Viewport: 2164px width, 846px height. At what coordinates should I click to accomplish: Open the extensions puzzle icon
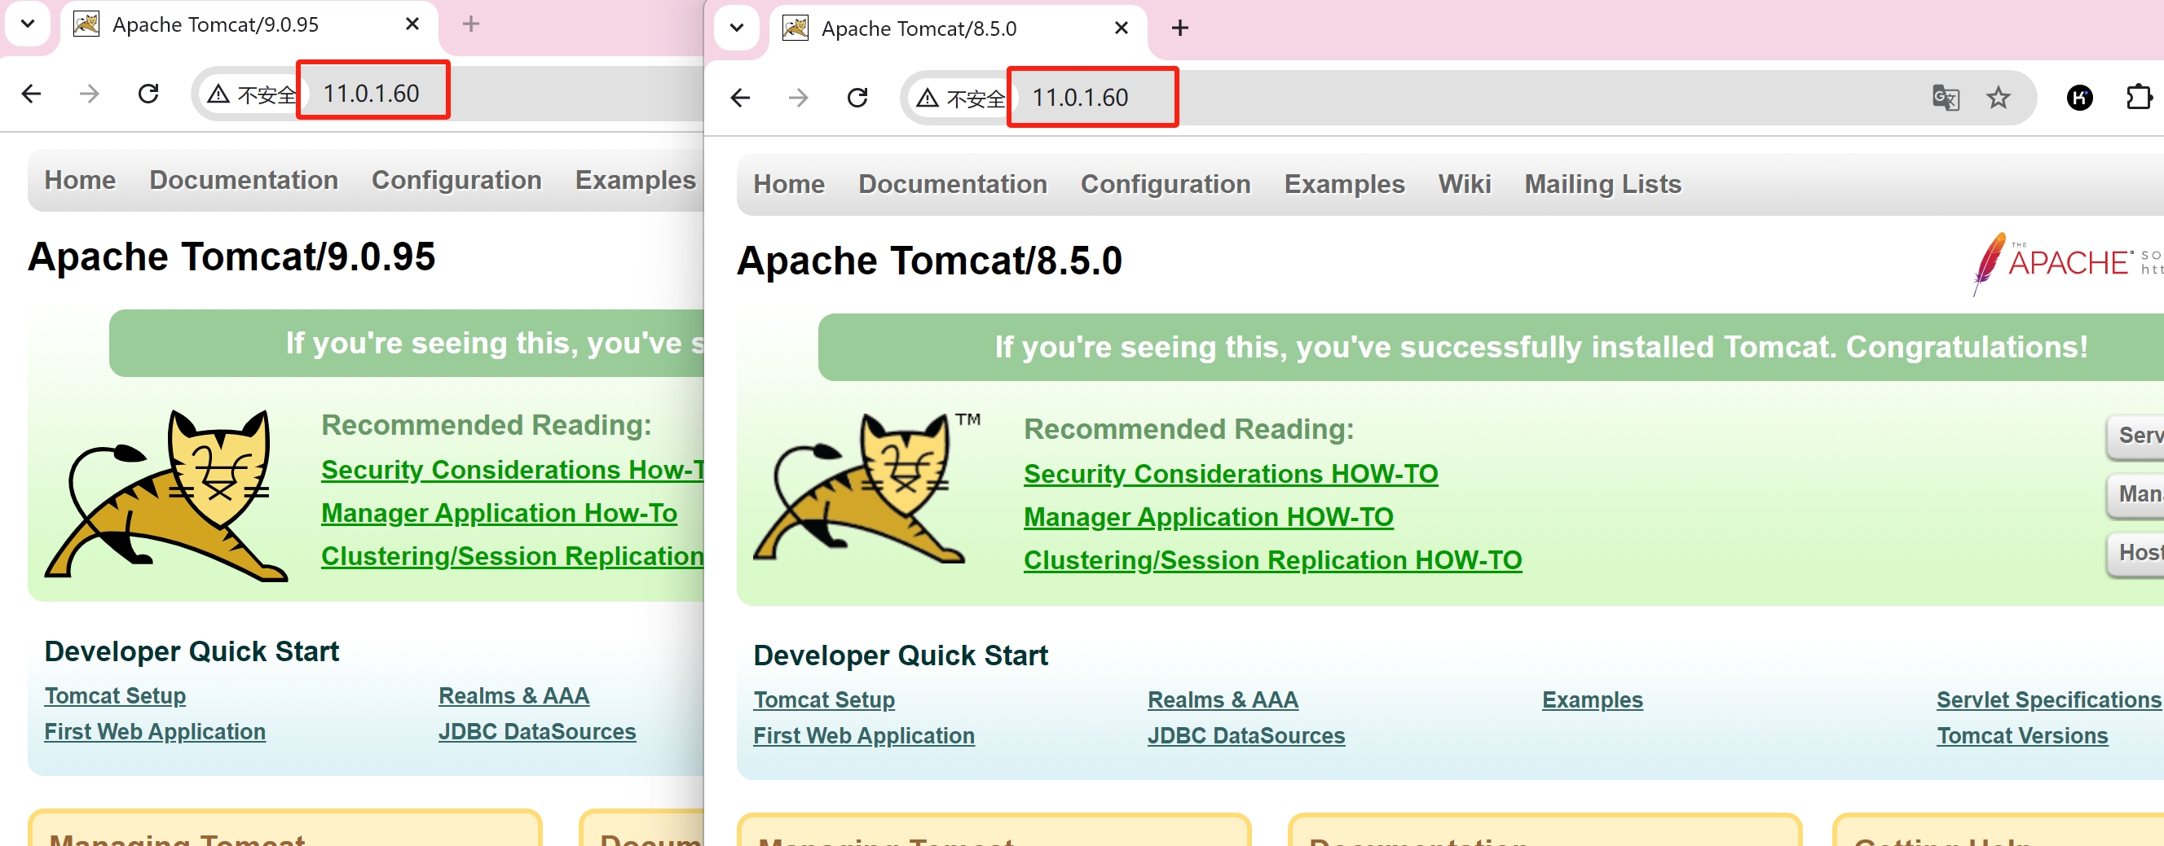(2139, 98)
